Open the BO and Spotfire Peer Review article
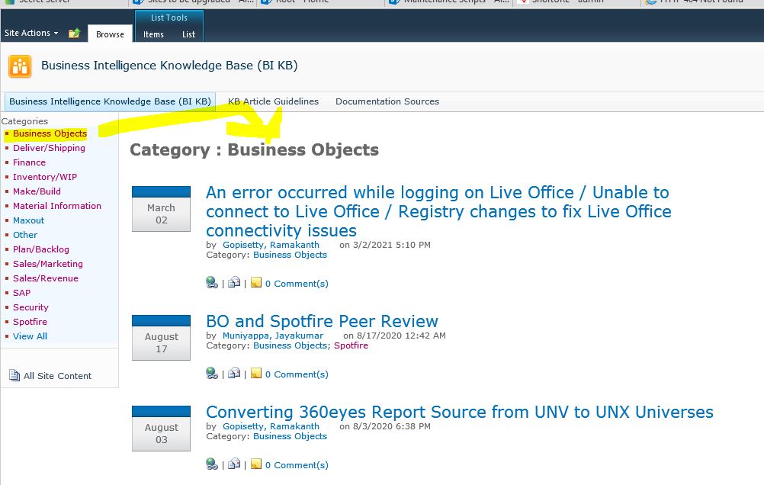The image size is (764, 485). tap(322, 321)
